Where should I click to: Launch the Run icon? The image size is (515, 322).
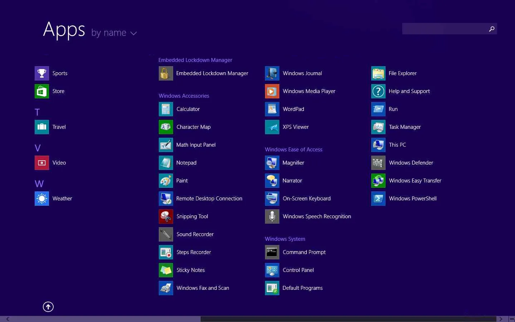pos(378,109)
